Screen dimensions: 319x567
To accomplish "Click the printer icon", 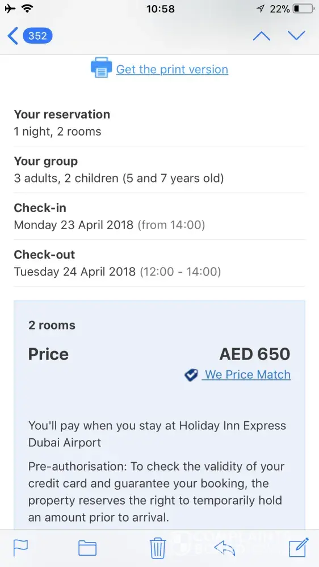I will pyautogui.click(x=101, y=67).
